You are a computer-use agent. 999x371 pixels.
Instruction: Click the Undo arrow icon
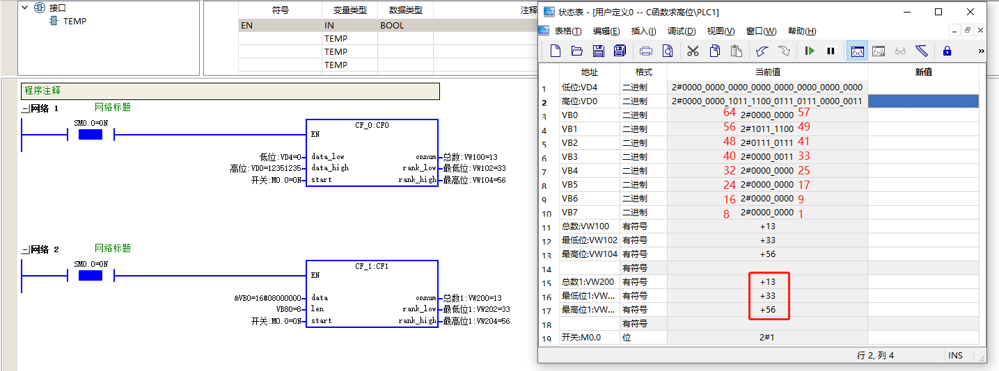coord(762,51)
